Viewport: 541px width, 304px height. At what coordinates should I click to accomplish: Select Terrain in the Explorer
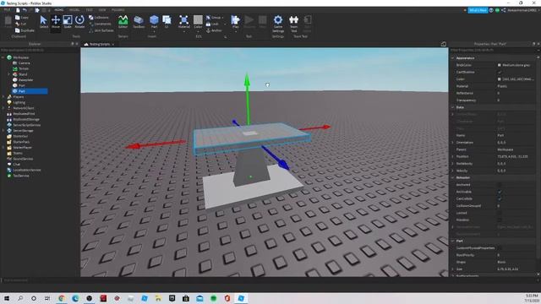click(24, 68)
